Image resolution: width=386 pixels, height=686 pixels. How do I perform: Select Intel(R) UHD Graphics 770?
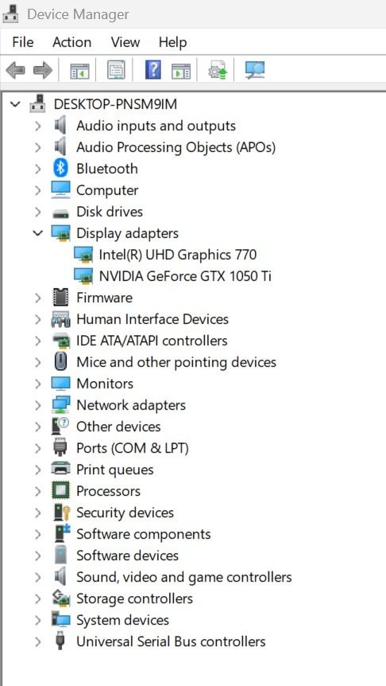(x=178, y=255)
